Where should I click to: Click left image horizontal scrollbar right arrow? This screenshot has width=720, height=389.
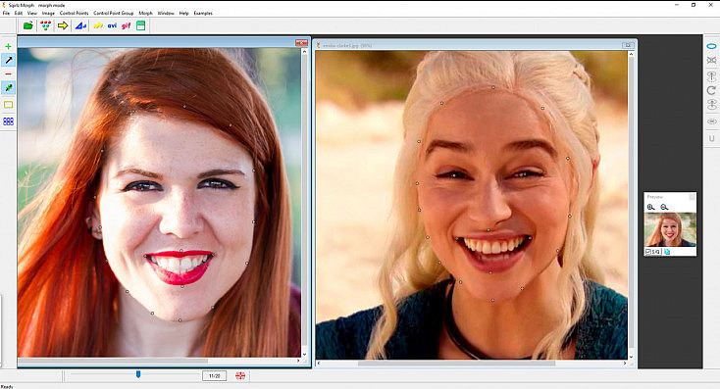click(298, 361)
